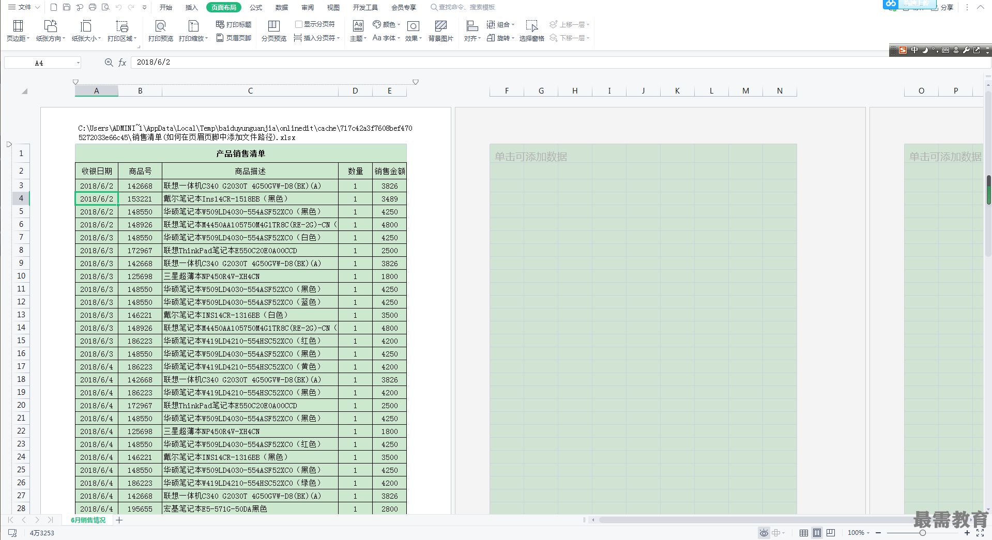
Task: Switch to page layout view mode
Action: pyautogui.click(x=817, y=533)
